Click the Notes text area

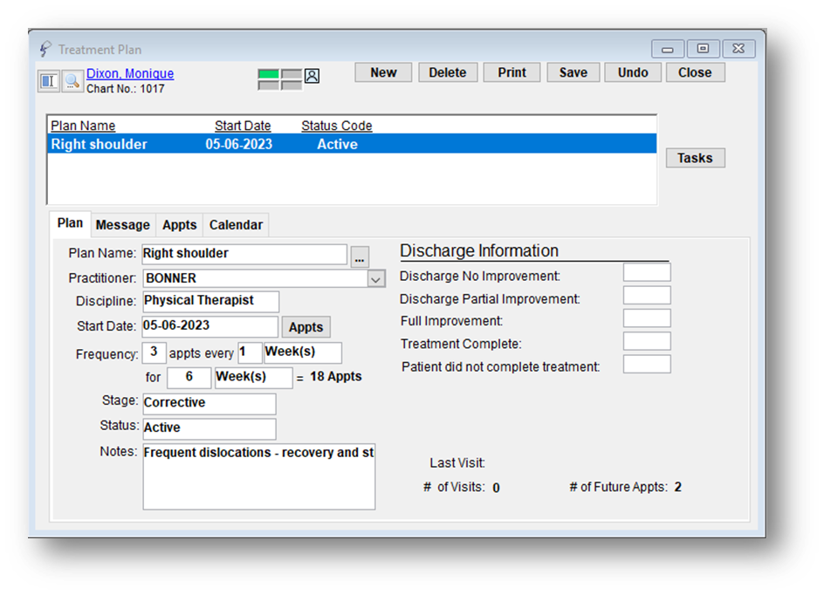tap(259, 477)
